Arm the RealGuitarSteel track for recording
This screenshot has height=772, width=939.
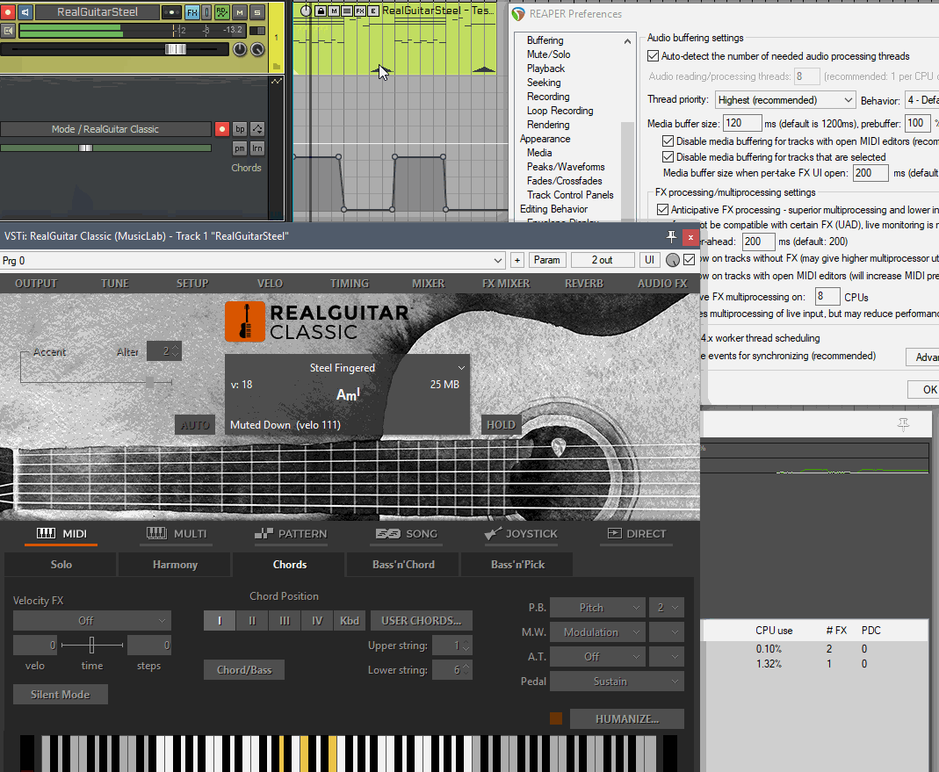click(x=8, y=12)
